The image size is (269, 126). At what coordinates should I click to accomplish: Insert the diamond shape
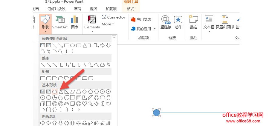pyautogui.click(x=85, y=92)
